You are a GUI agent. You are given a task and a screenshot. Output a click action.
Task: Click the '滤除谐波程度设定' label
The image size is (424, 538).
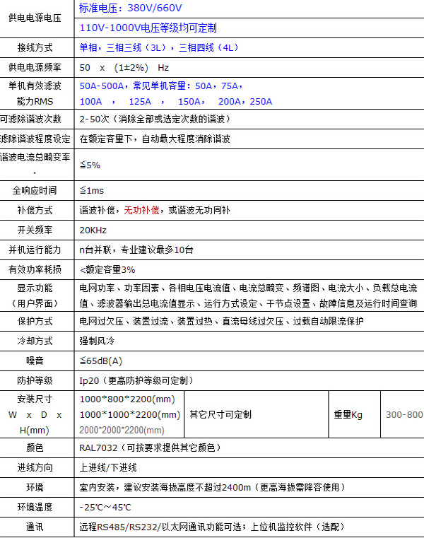point(35,139)
